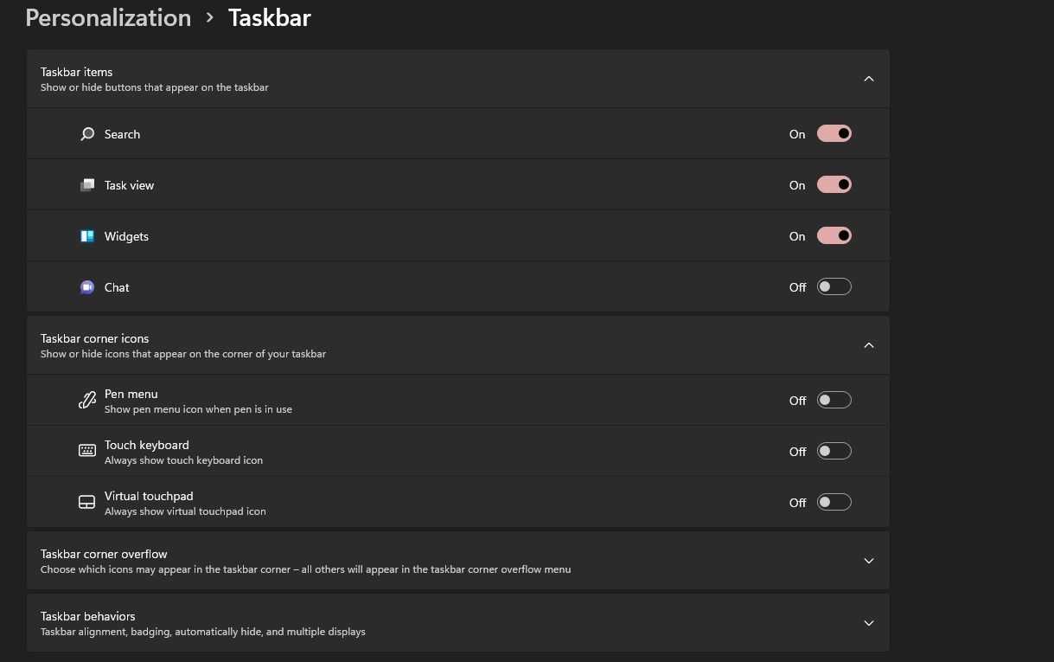This screenshot has width=1054, height=662.
Task: Click the Widgets icon
Action: 87,236
